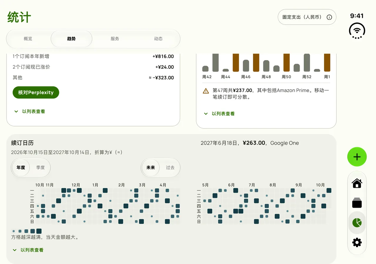Click the warning triangle for week 47
Screen dimensions: 376x264
coord(206,91)
